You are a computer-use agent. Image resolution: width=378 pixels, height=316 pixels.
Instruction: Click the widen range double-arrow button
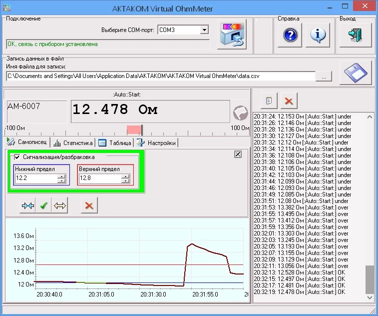(x=59, y=205)
